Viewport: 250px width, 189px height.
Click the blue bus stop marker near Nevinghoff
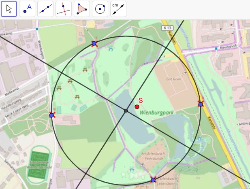coord(216,49)
